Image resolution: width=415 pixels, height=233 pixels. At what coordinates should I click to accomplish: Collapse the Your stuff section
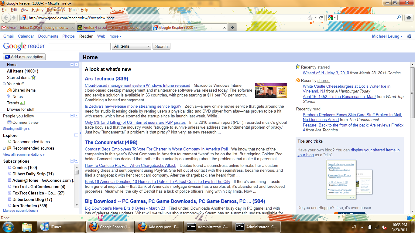coord(4,84)
